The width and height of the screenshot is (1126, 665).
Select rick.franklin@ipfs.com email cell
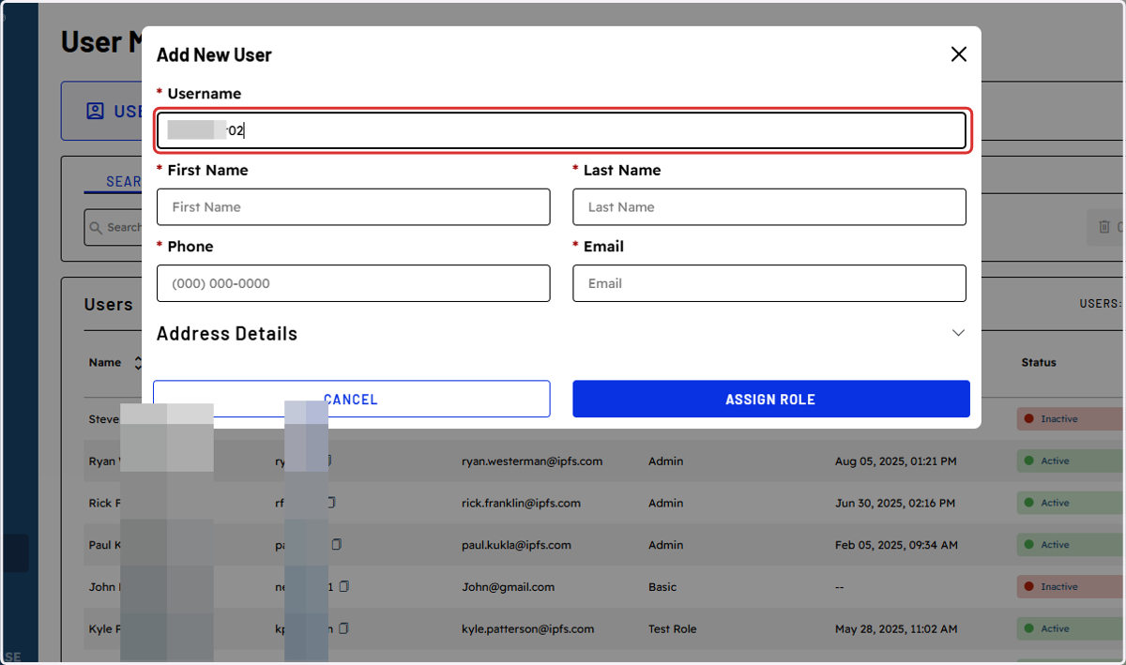tap(521, 504)
